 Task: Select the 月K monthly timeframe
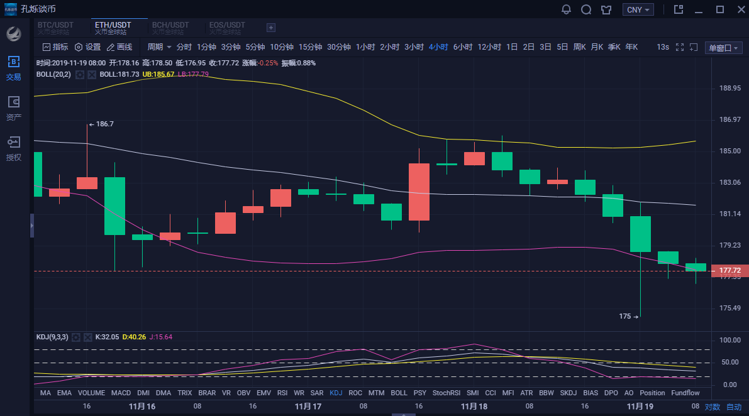tap(597, 47)
